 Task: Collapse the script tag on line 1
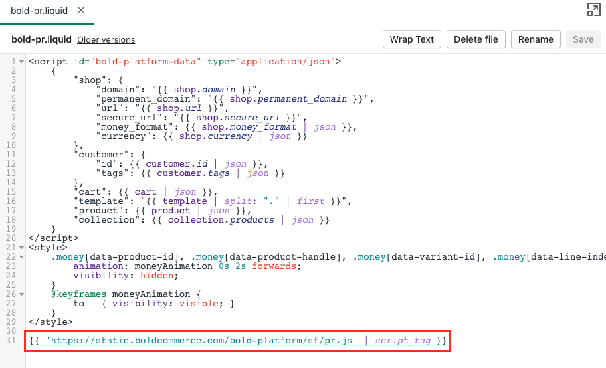point(23,62)
